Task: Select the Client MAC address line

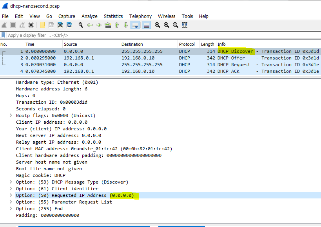Action: click(94, 149)
